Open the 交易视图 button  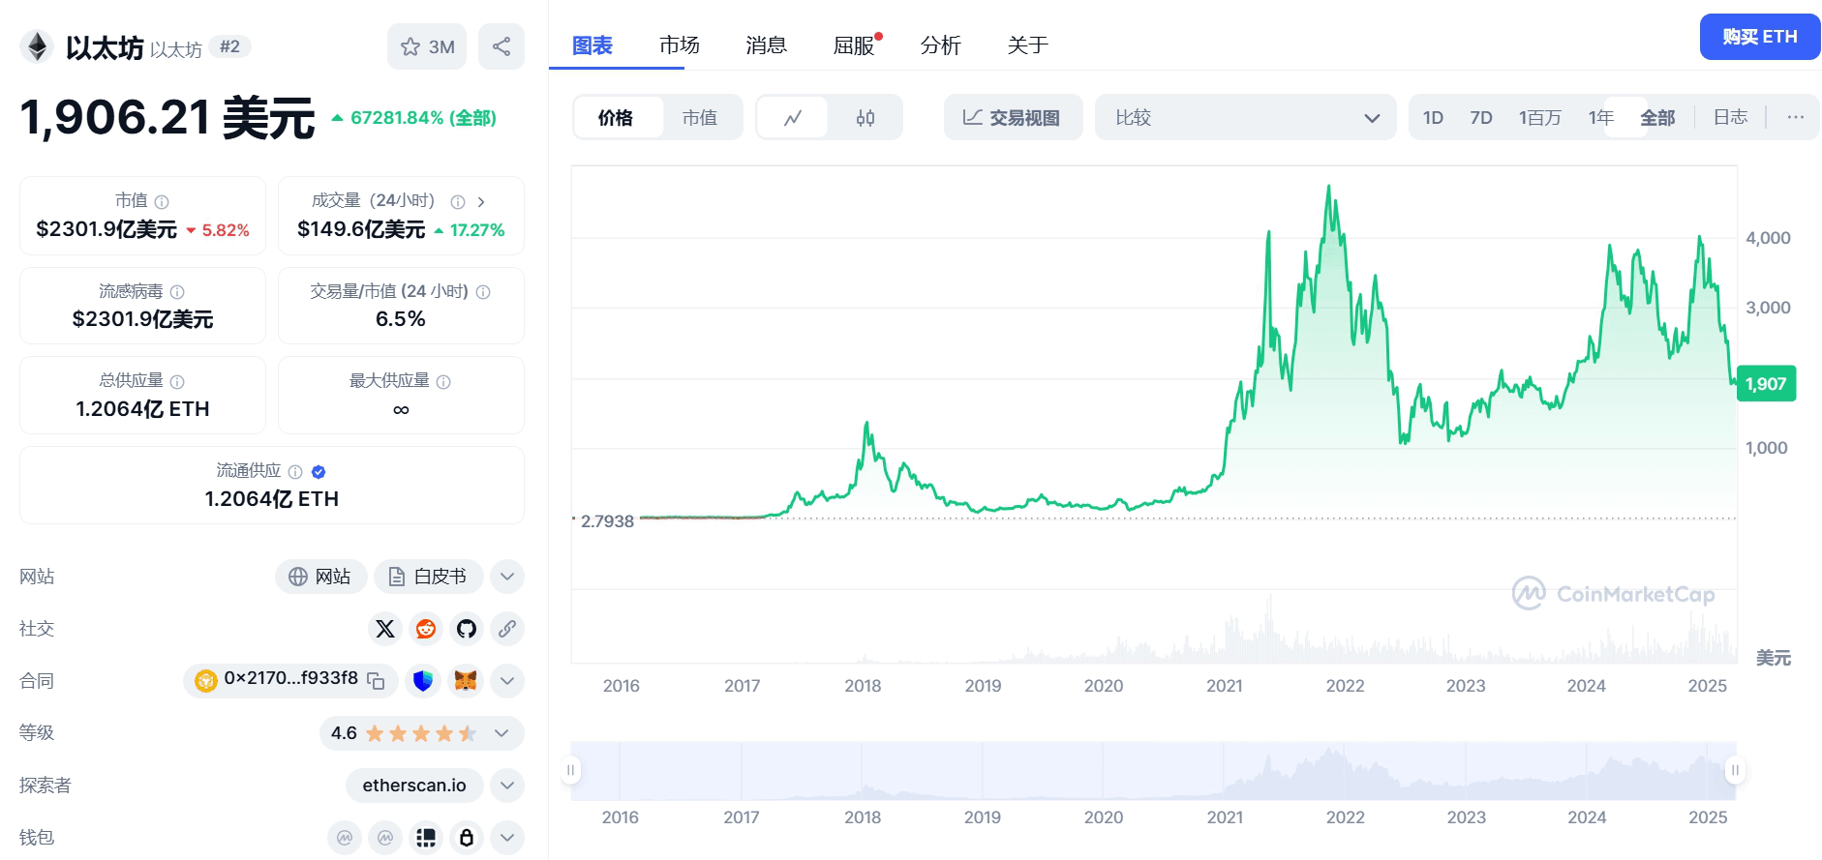point(1013,117)
